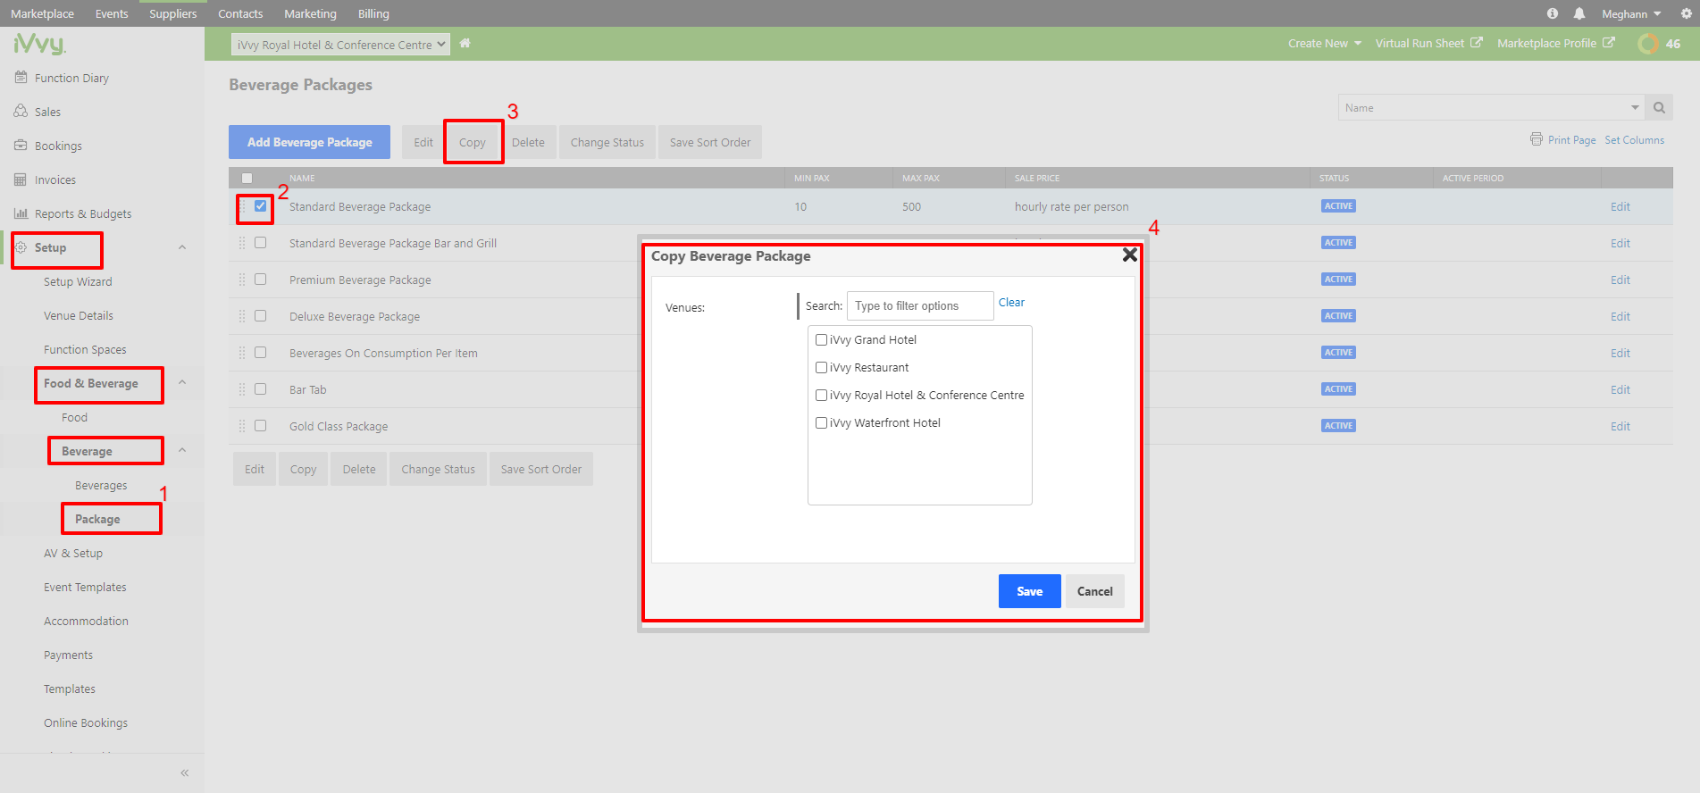The width and height of the screenshot is (1700, 793).
Task: Open Beverages in the sidebar
Action: click(101, 485)
